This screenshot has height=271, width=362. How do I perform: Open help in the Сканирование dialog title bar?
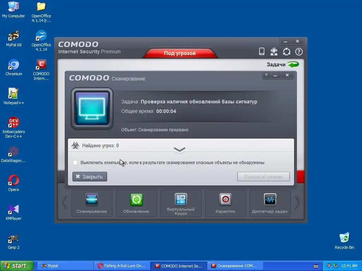point(266,75)
